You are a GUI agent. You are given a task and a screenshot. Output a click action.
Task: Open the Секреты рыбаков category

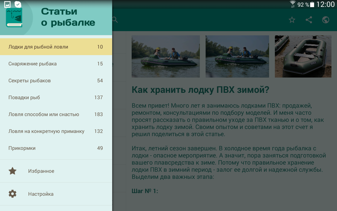[x=56, y=81]
